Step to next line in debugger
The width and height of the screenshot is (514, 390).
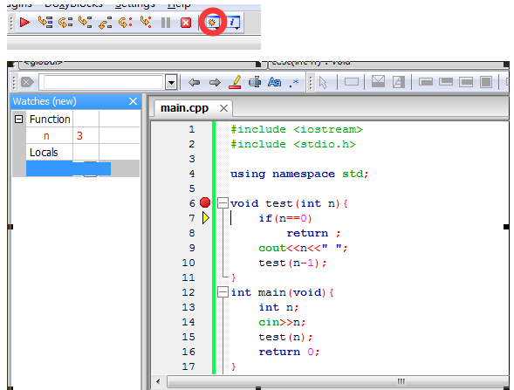[x=65, y=23]
